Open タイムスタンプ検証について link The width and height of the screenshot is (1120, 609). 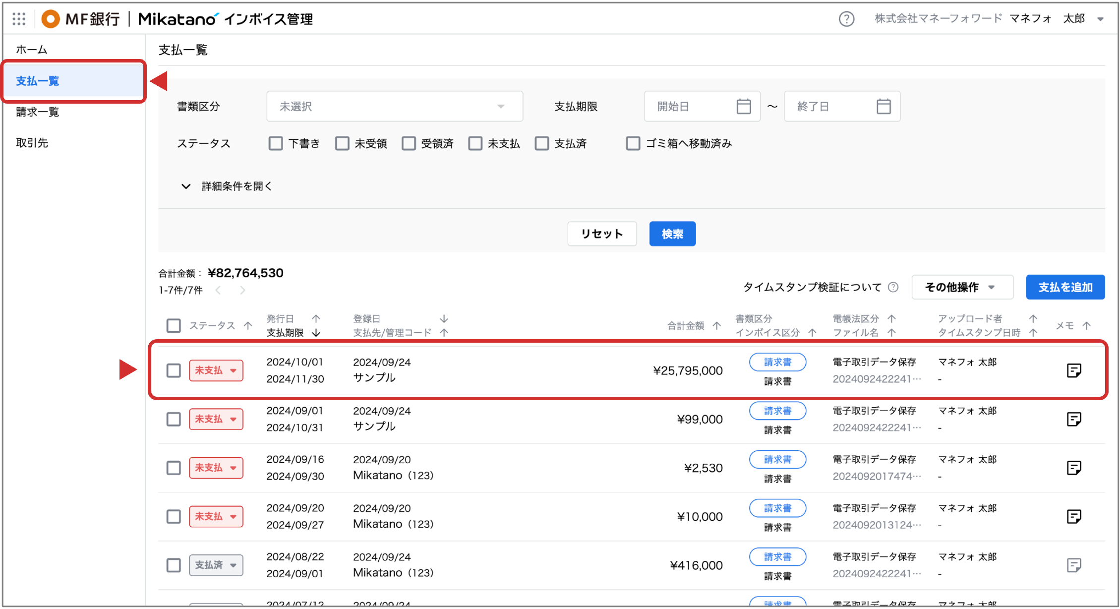(812, 287)
